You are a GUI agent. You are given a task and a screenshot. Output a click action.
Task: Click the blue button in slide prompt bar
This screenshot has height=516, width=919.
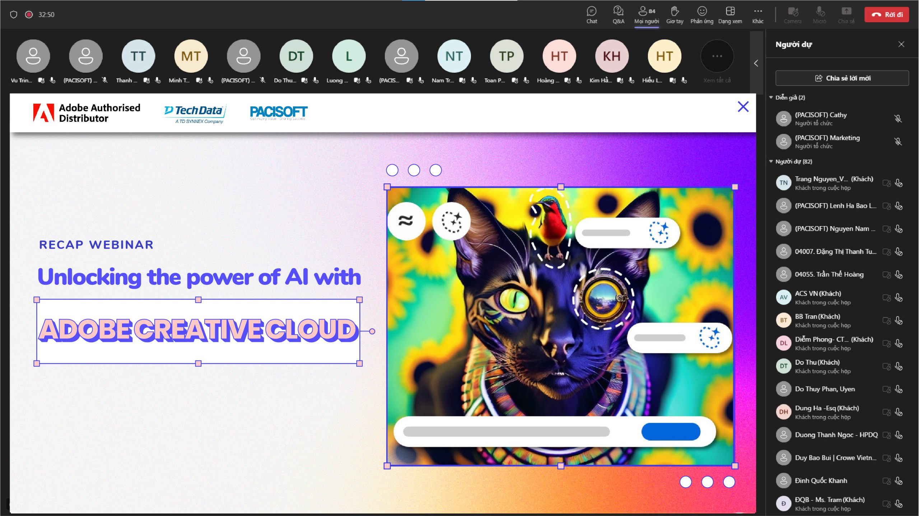coord(671,432)
